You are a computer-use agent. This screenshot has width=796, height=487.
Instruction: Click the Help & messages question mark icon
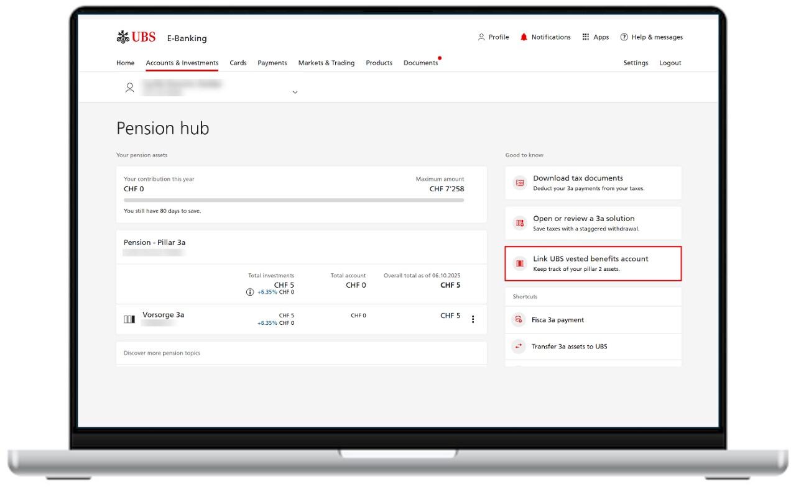(624, 37)
